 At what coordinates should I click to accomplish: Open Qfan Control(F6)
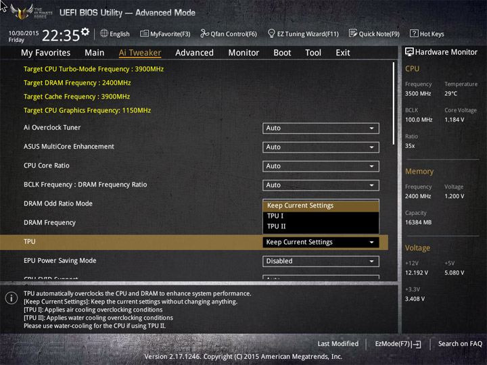233,34
